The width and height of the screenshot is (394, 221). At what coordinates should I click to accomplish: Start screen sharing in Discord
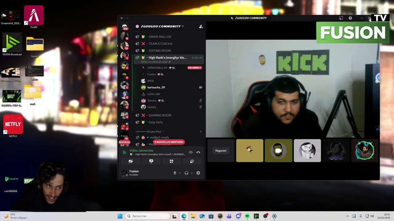[x=151, y=161]
